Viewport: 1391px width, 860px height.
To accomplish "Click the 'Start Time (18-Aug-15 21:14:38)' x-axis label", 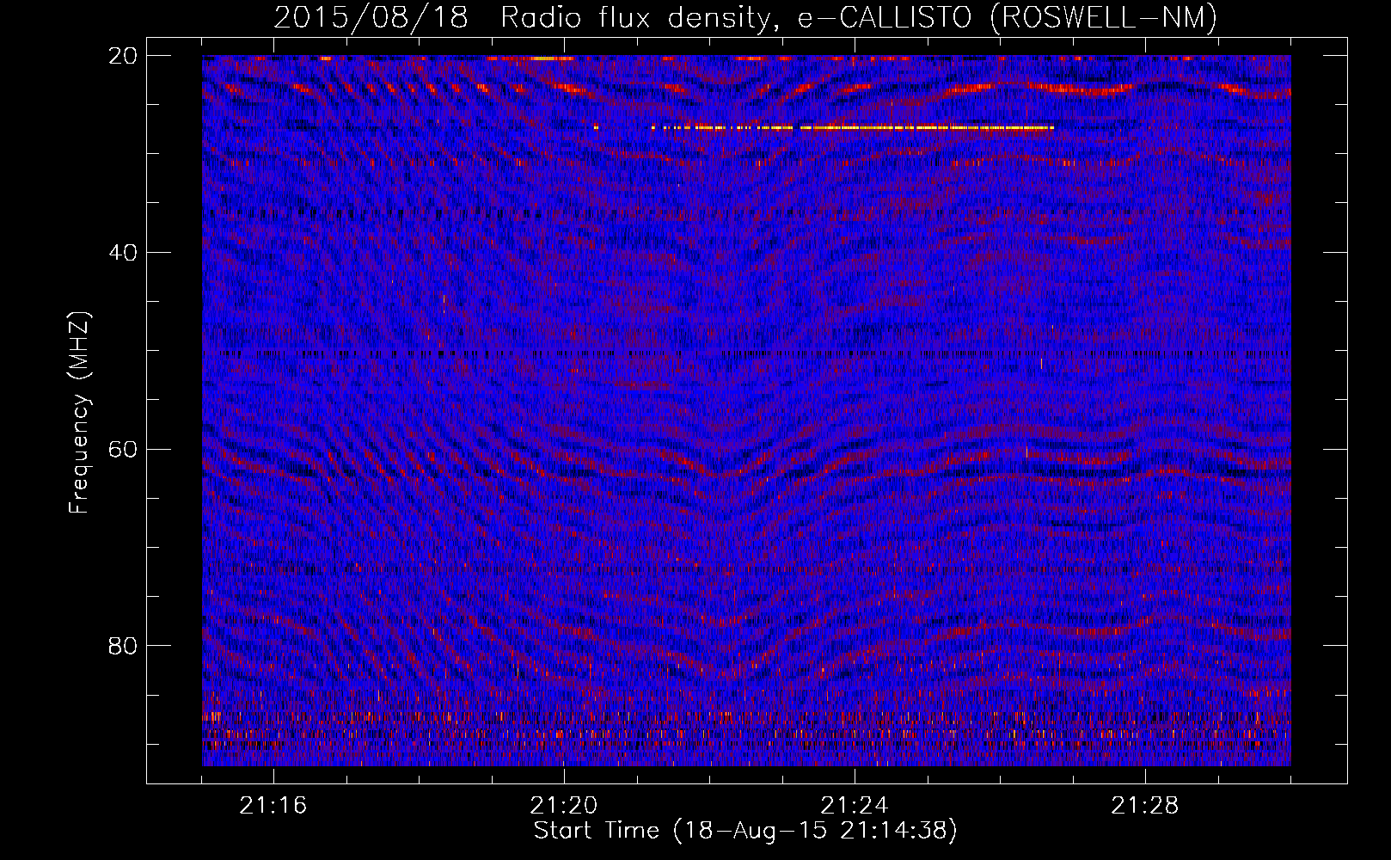I will [x=745, y=831].
